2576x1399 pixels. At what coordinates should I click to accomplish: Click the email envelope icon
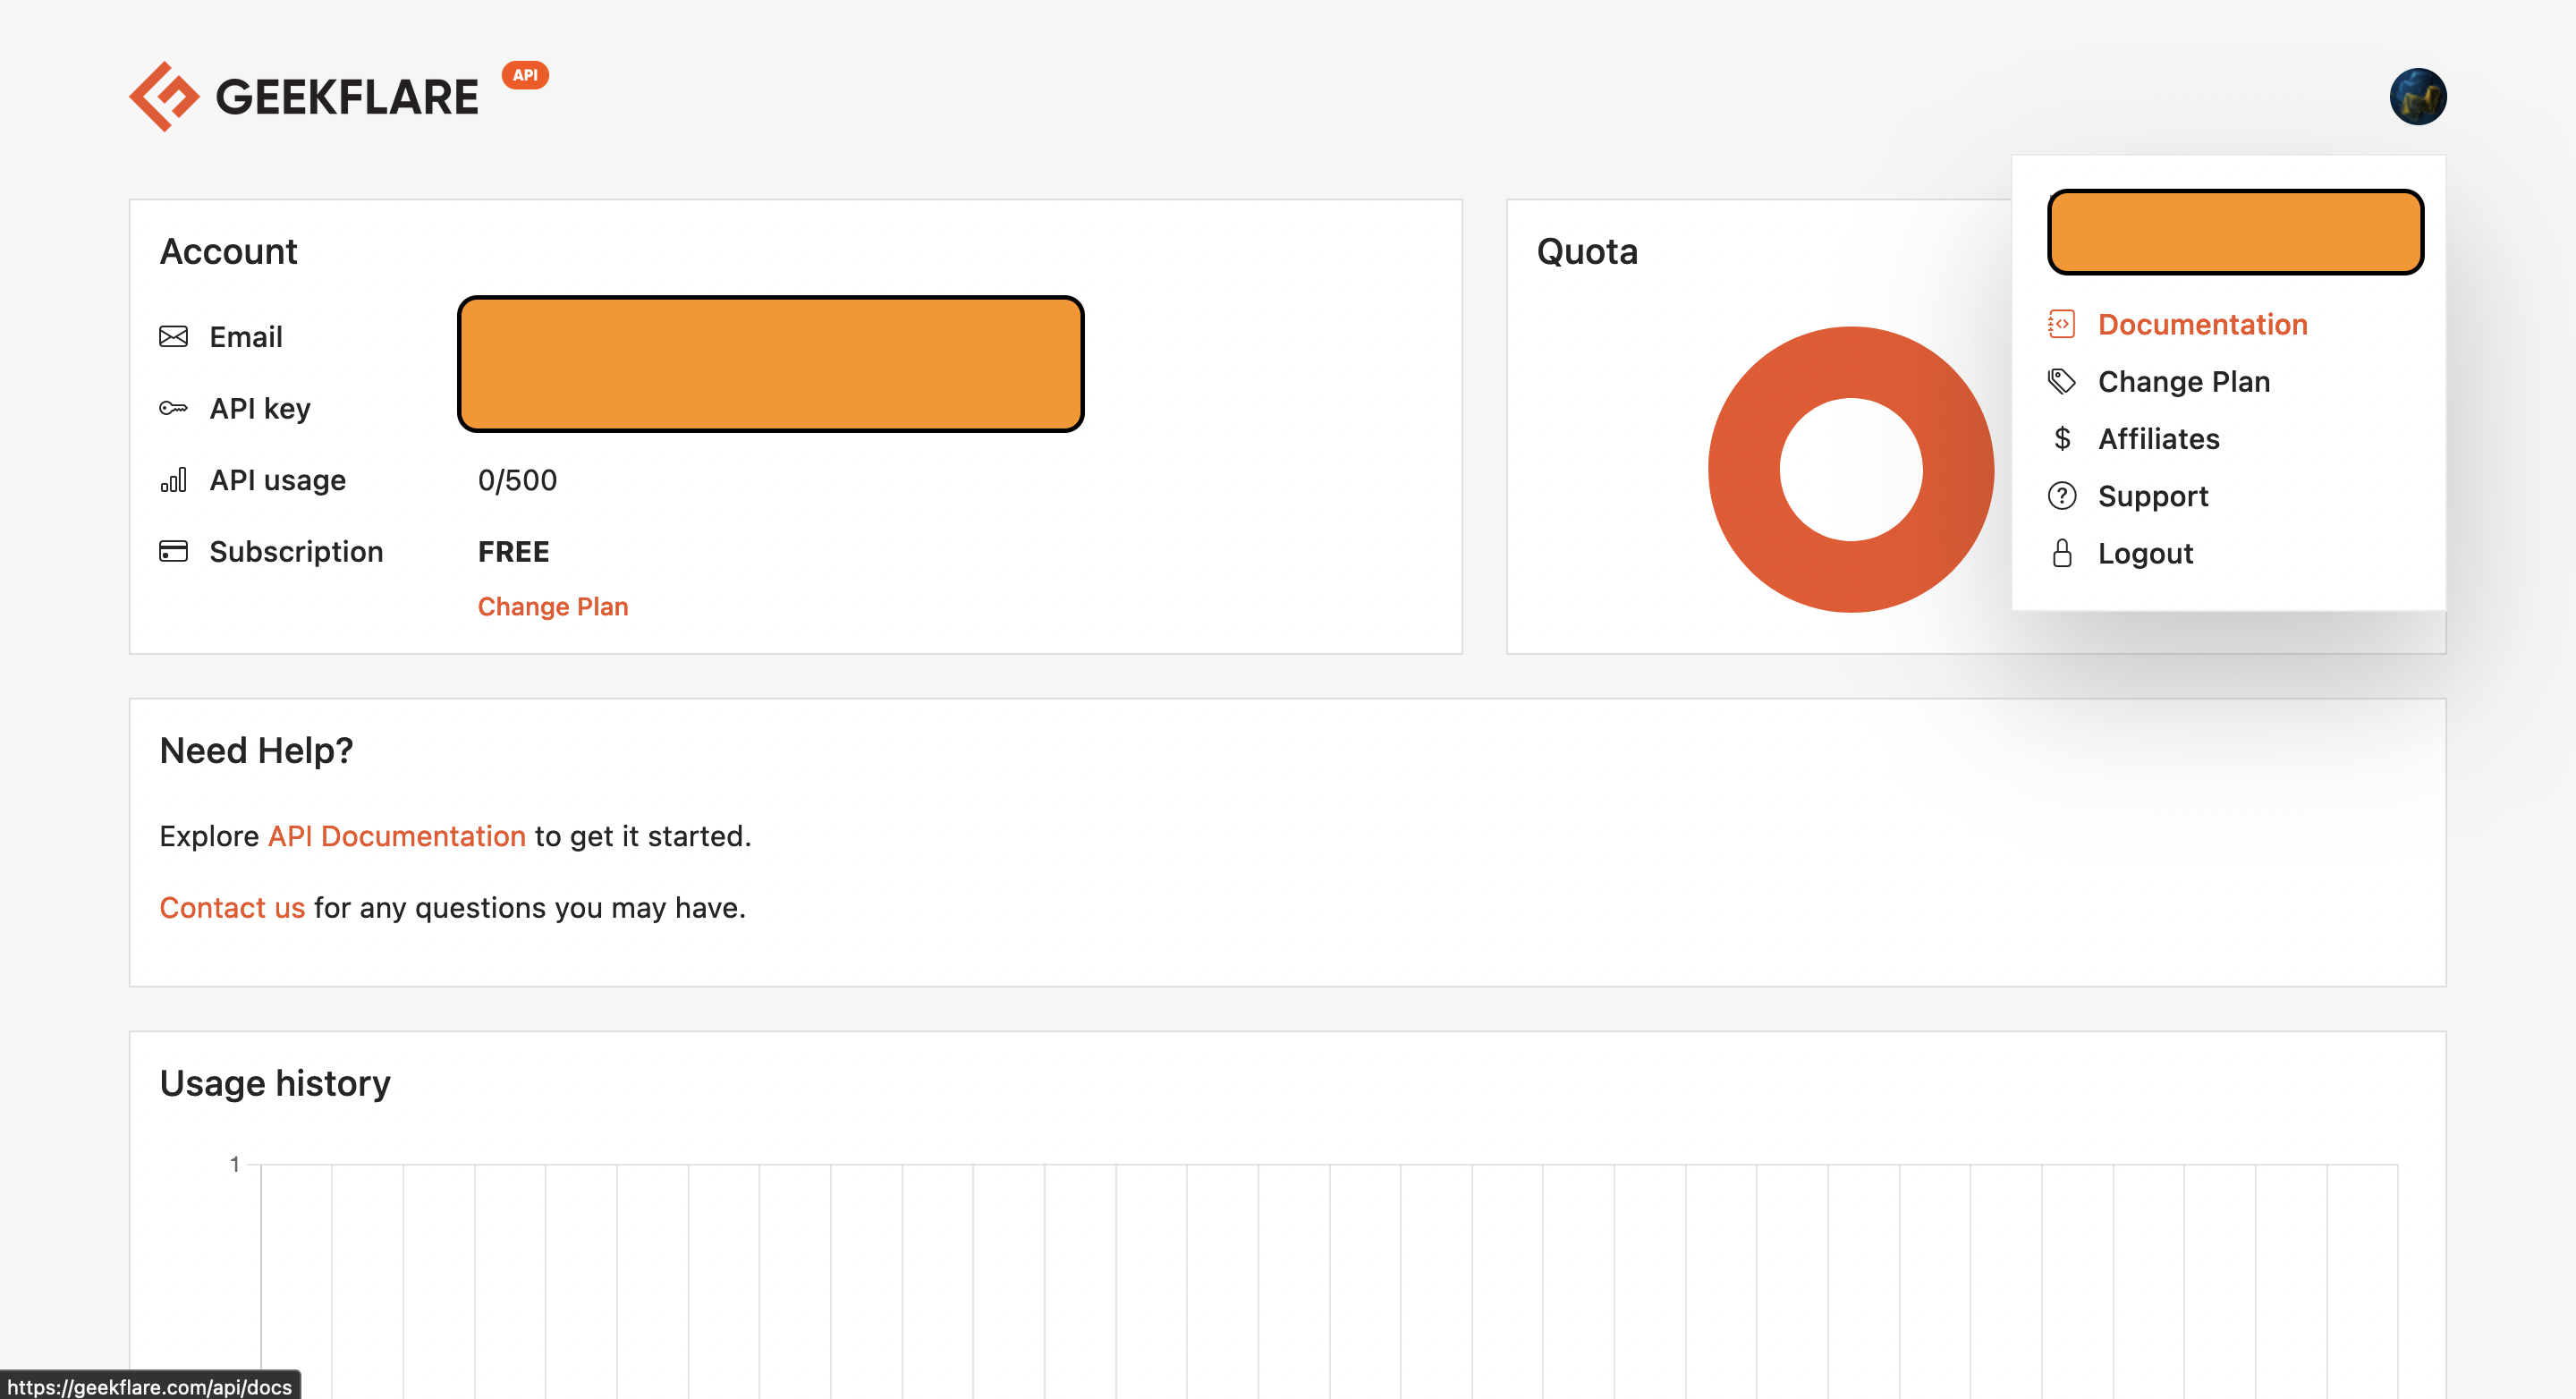point(174,336)
